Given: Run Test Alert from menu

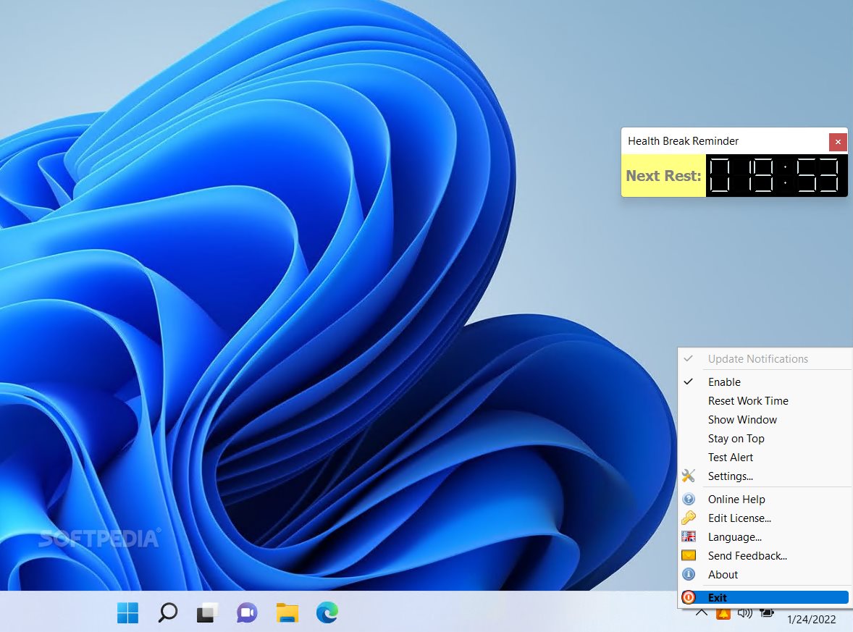Looking at the screenshot, I should (x=765, y=458).
